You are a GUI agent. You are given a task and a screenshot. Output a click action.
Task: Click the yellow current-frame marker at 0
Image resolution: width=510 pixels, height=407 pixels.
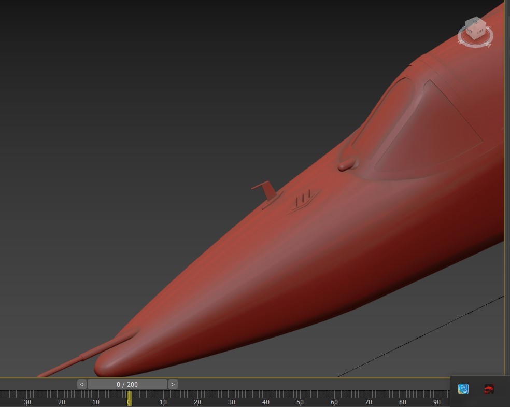129,399
